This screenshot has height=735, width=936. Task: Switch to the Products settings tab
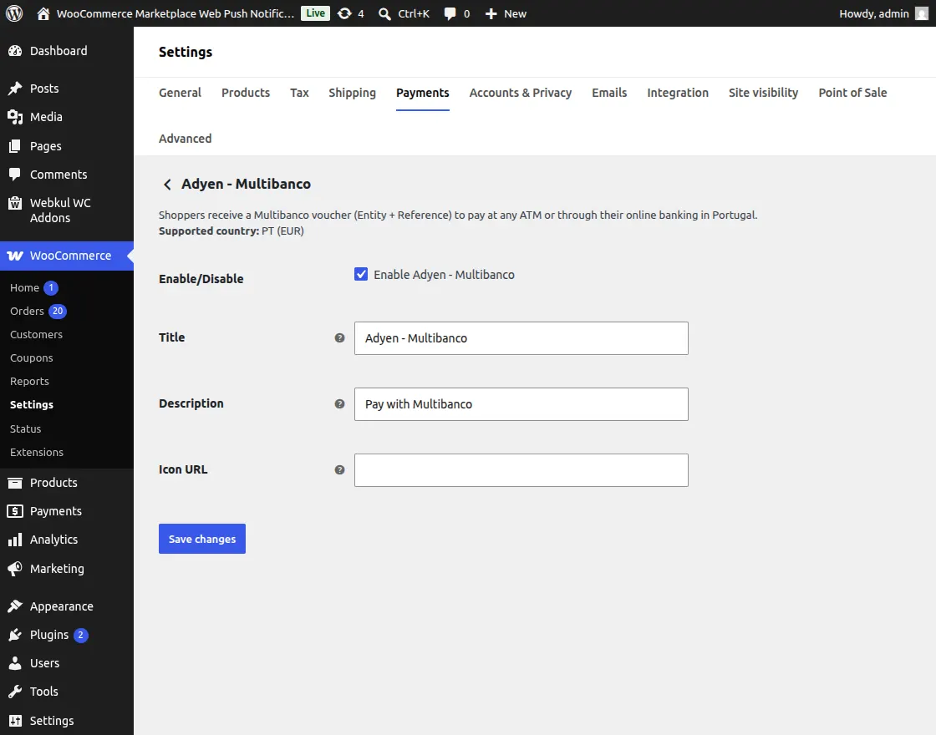(x=246, y=93)
